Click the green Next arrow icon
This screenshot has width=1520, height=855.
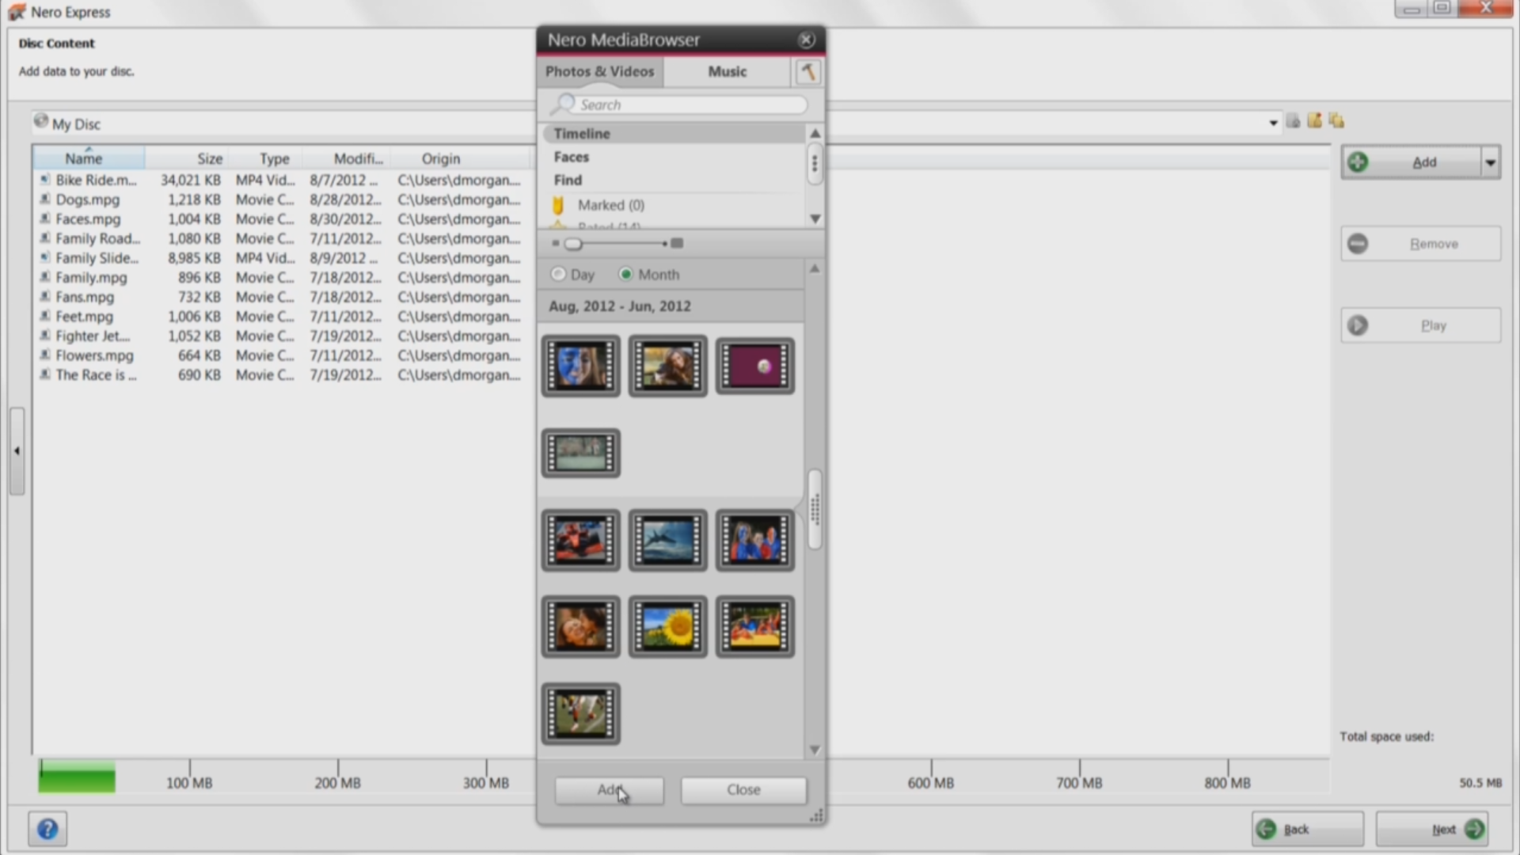click(x=1474, y=829)
